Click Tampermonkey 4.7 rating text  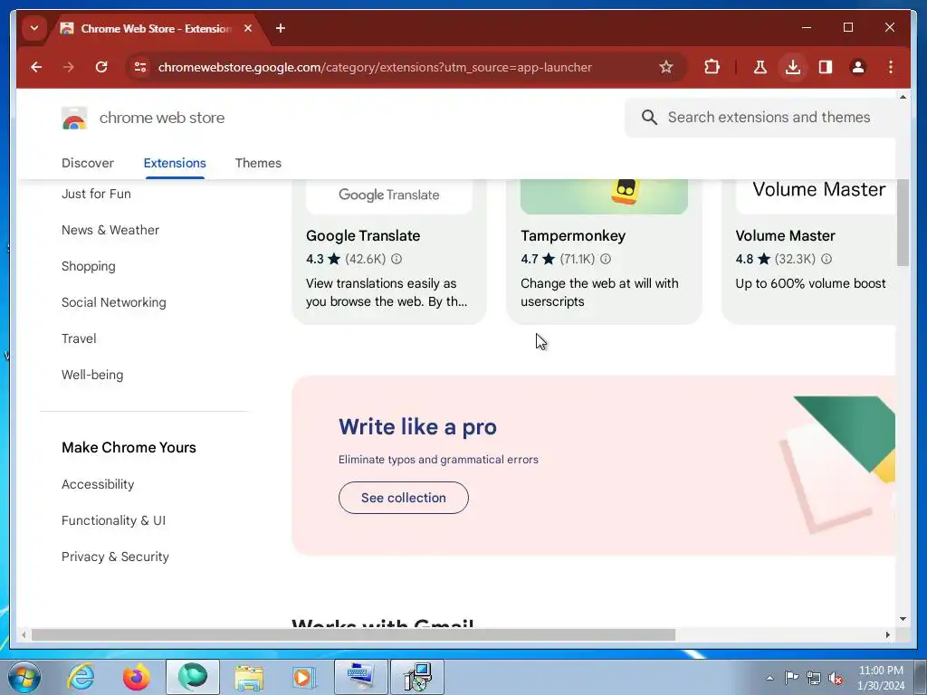[x=530, y=259]
